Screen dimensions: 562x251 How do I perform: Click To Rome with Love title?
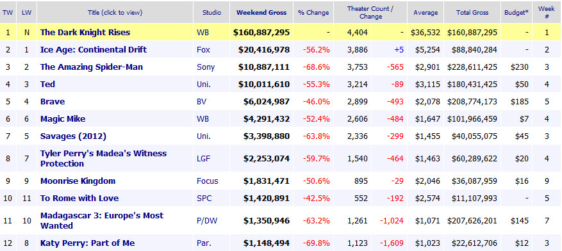pyautogui.click(x=79, y=198)
